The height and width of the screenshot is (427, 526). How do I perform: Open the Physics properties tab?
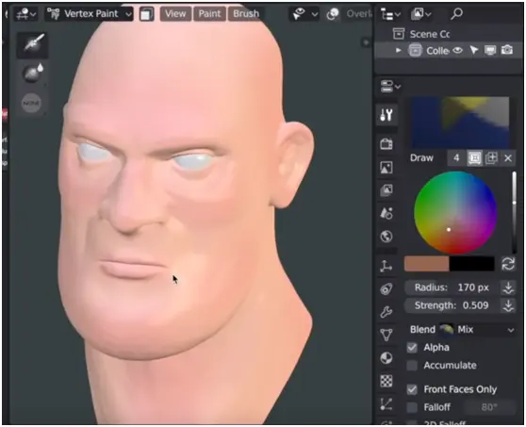click(x=386, y=288)
